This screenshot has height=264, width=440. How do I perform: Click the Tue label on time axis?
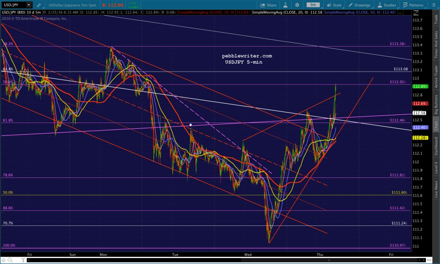pos(175,255)
